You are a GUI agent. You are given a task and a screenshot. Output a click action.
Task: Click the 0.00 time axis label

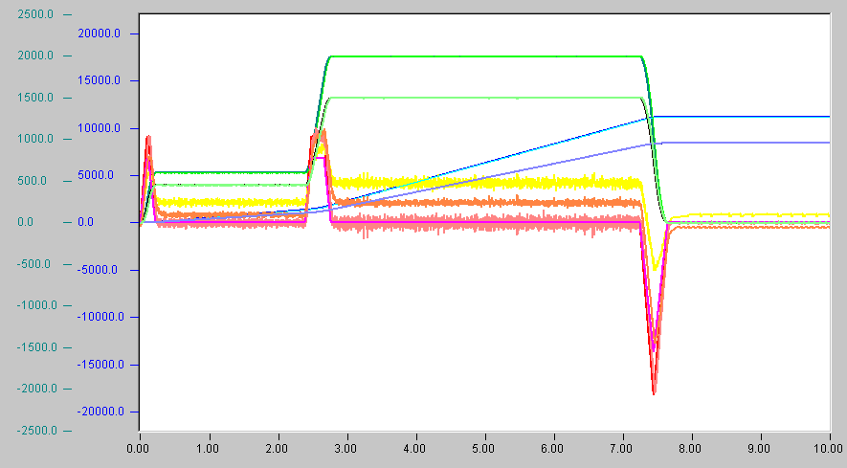(138, 449)
